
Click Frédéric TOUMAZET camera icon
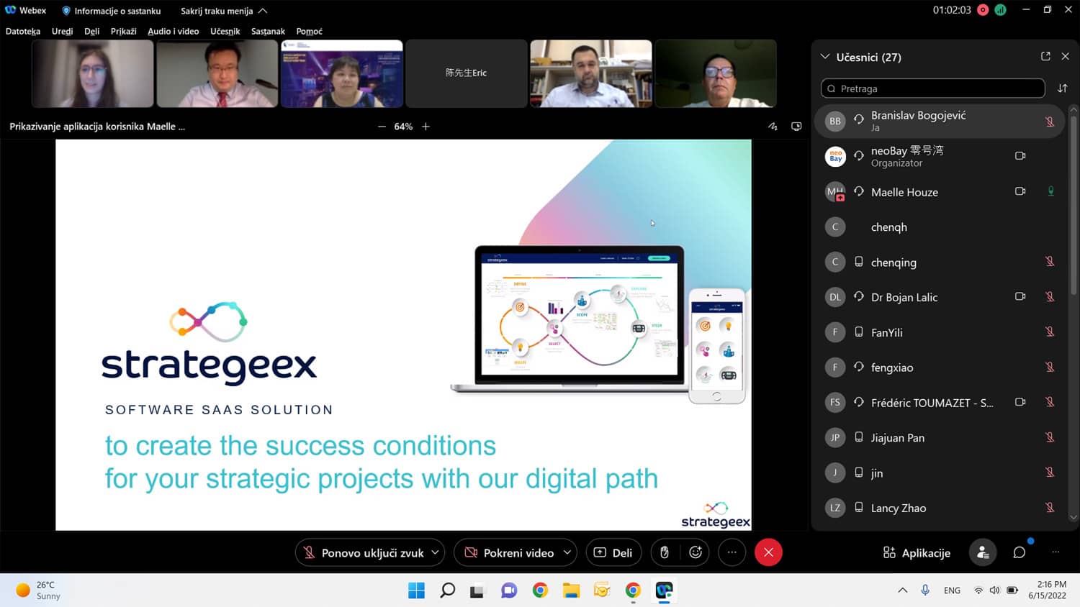[1020, 402]
